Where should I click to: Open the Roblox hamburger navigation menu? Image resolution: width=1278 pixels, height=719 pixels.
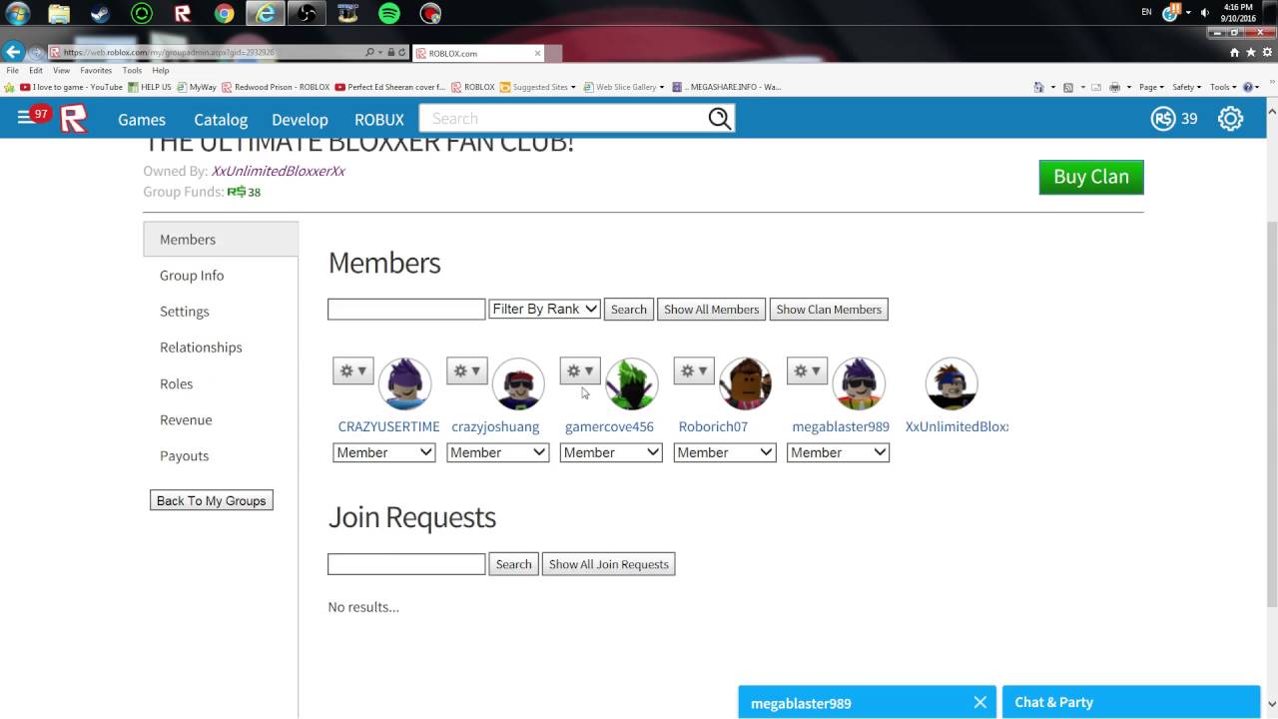pos(24,118)
